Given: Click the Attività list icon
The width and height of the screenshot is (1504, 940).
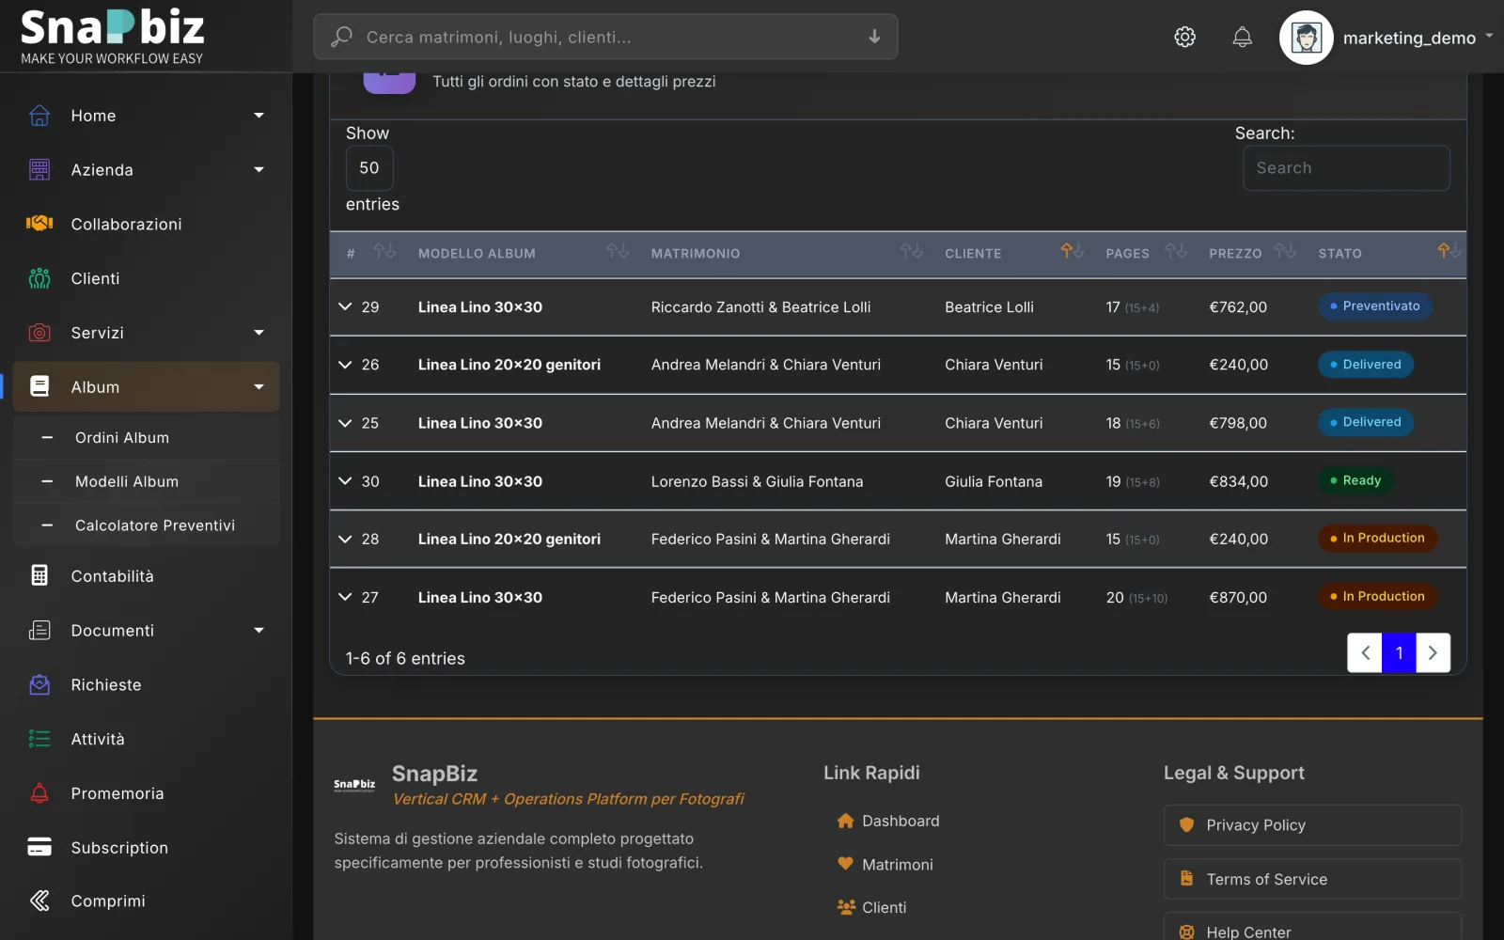Looking at the screenshot, I should pyautogui.click(x=39, y=739).
